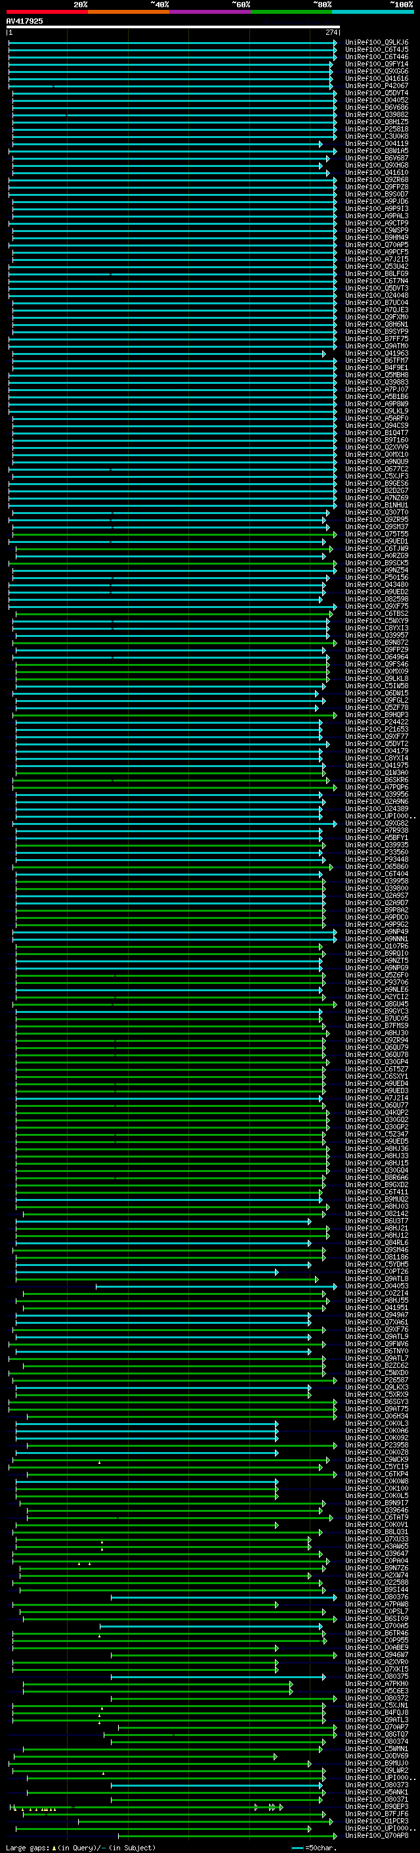Click the orange ~40% legend segment

[x=129, y=12]
